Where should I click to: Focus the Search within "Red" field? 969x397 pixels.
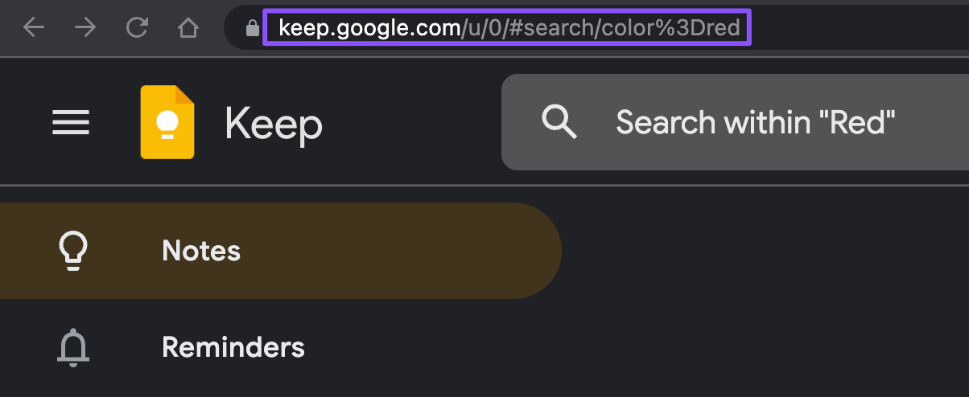[735, 122]
